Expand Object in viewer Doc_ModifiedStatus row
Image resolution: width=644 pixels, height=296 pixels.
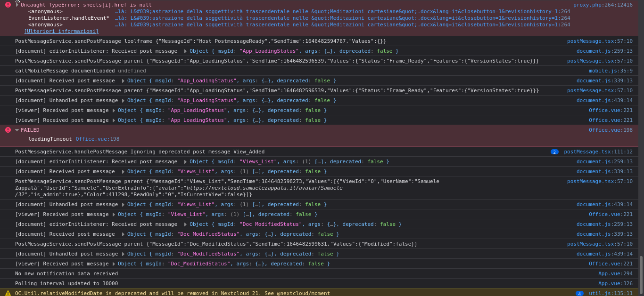[x=114, y=264]
